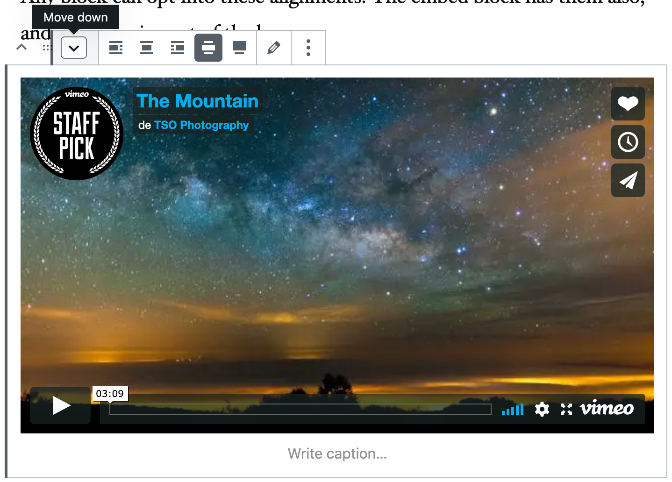Image resolution: width=672 pixels, height=482 pixels.
Task: Click the Move down chevron button
Action: pyautogui.click(x=74, y=48)
